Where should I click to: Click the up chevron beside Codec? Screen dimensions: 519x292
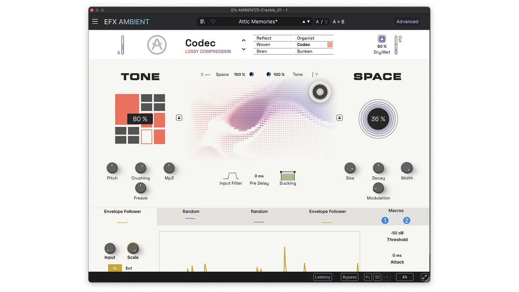(244, 40)
